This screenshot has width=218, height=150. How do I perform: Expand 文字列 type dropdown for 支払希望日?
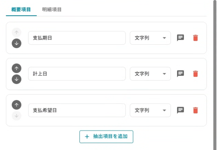tap(150, 110)
